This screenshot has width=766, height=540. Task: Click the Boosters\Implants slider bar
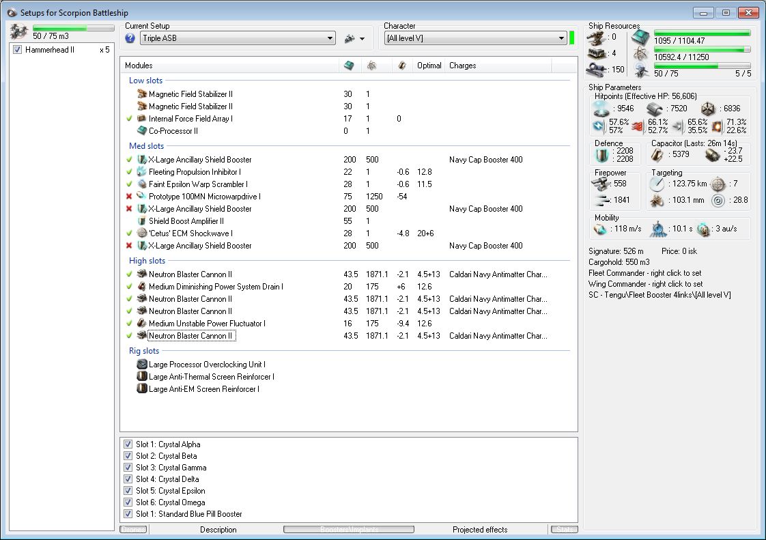pyautogui.click(x=348, y=529)
